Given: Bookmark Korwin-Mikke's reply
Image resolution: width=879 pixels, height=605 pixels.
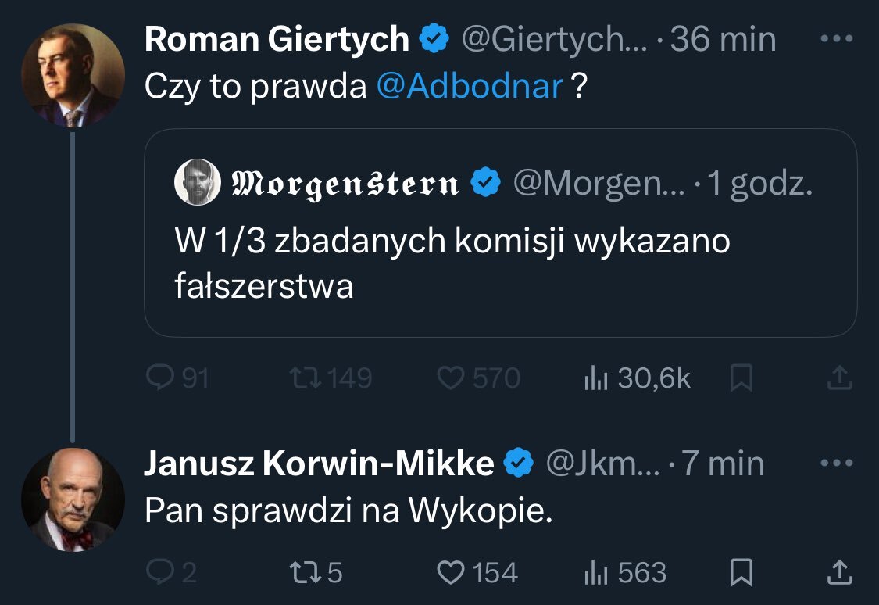Looking at the screenshot, I should tap(740, 575).
